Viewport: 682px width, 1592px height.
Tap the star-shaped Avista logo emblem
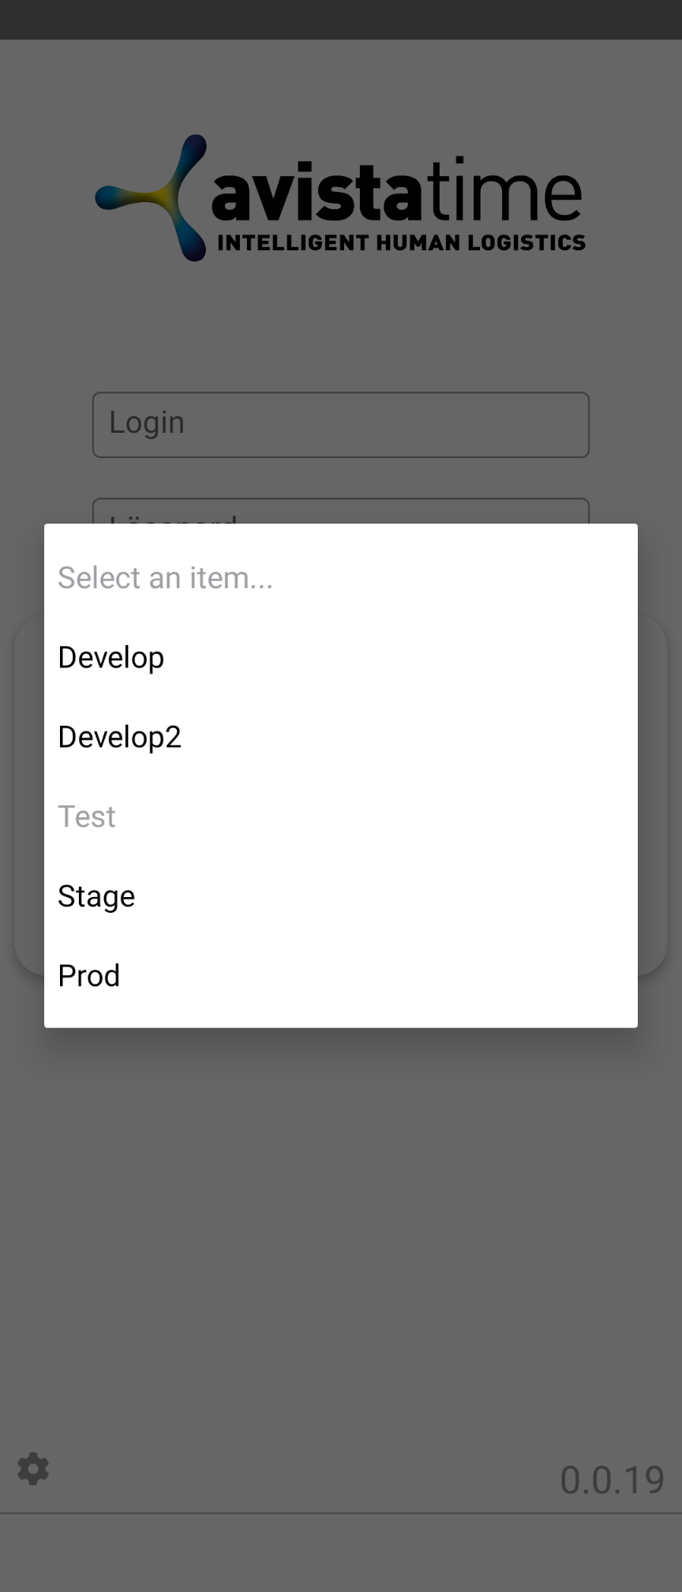151,197
